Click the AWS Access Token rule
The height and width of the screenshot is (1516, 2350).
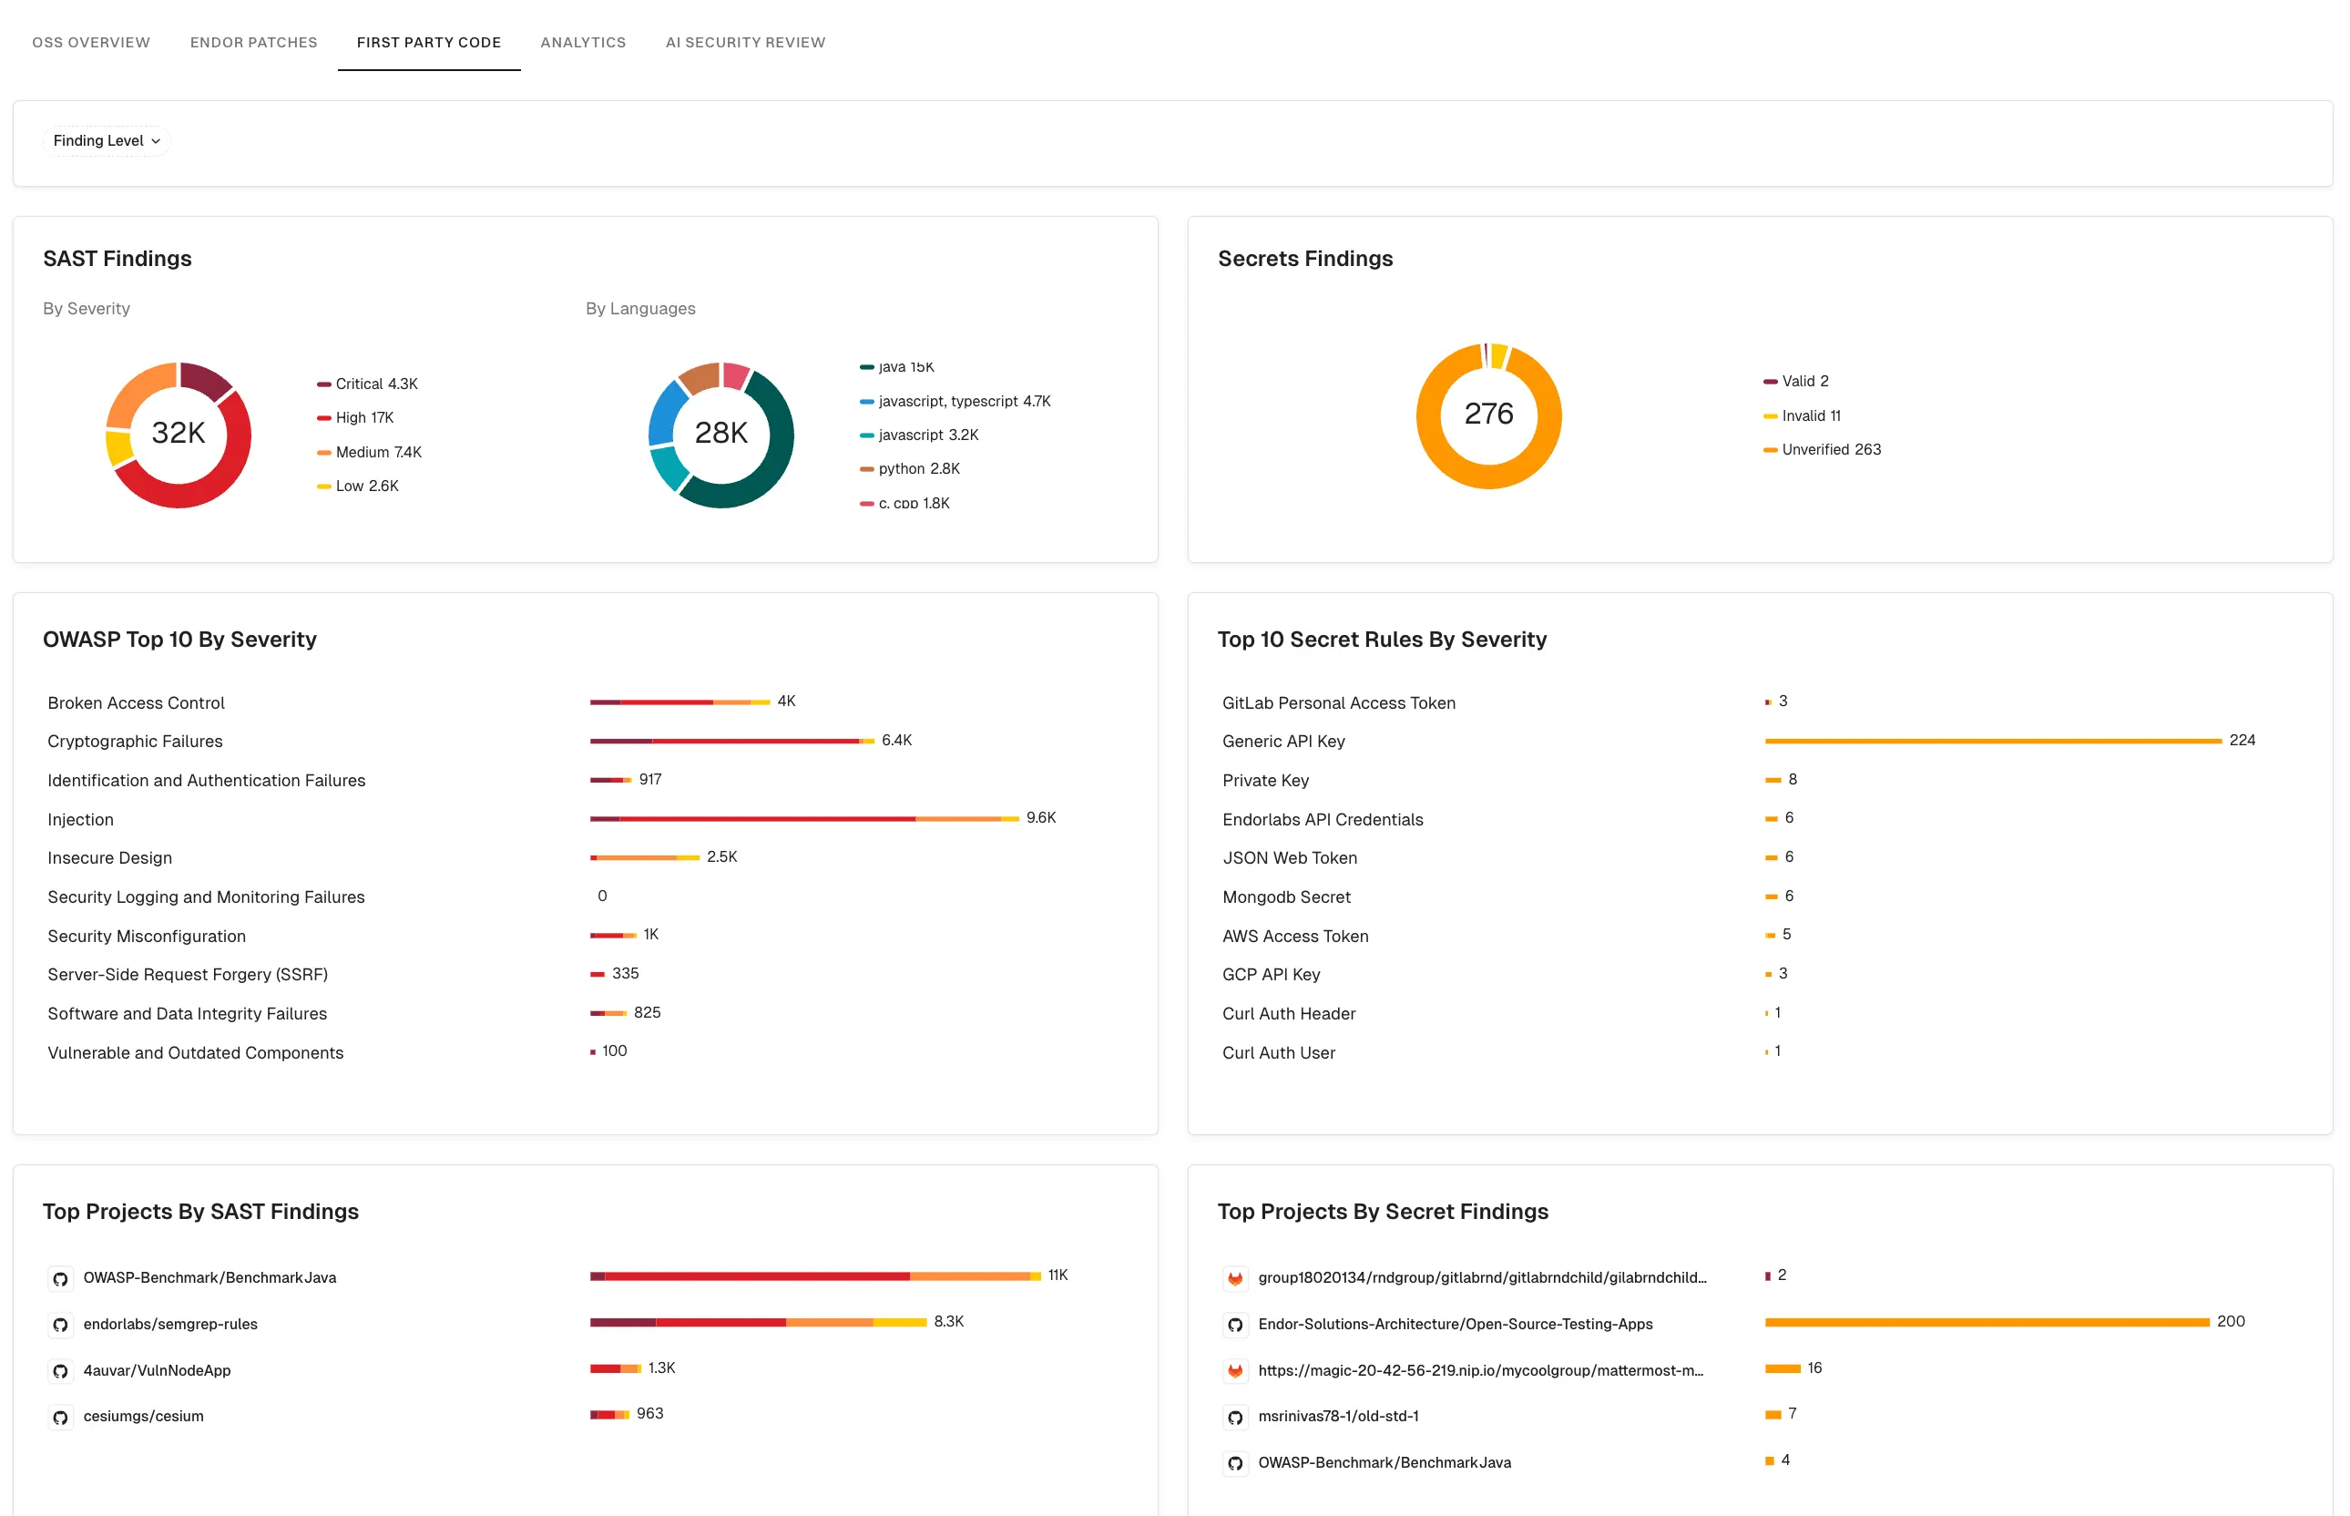tap(1295, 937)
